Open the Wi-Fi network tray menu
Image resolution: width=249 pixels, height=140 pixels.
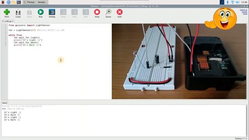(233, 2)
